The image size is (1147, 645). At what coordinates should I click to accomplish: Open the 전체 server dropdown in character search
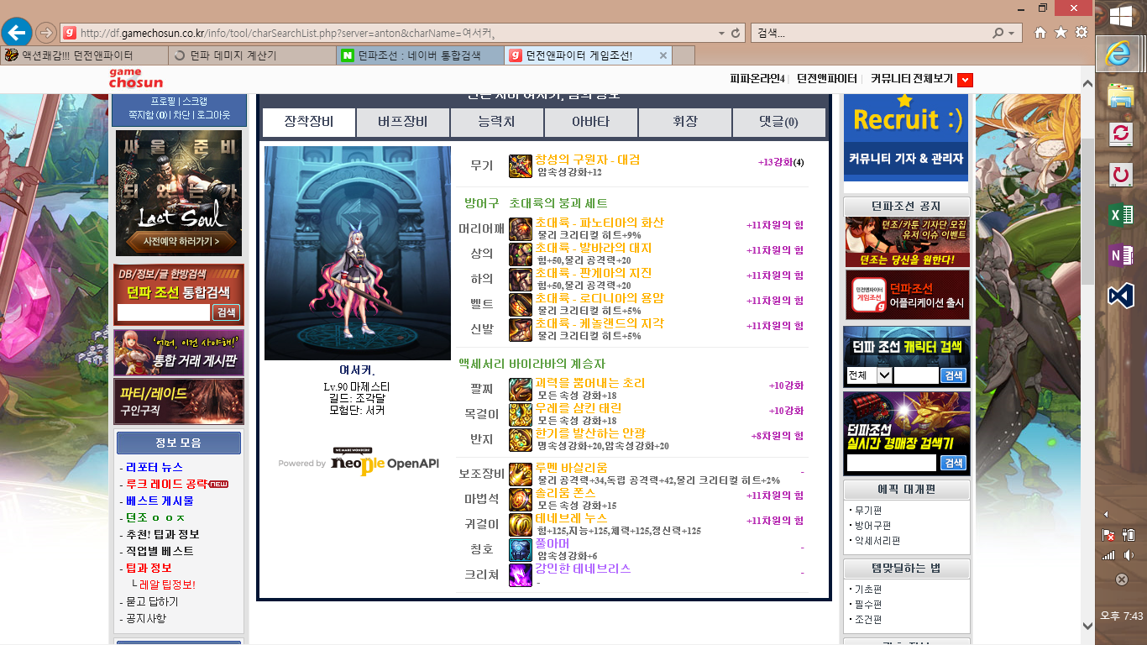coord(870,375)
